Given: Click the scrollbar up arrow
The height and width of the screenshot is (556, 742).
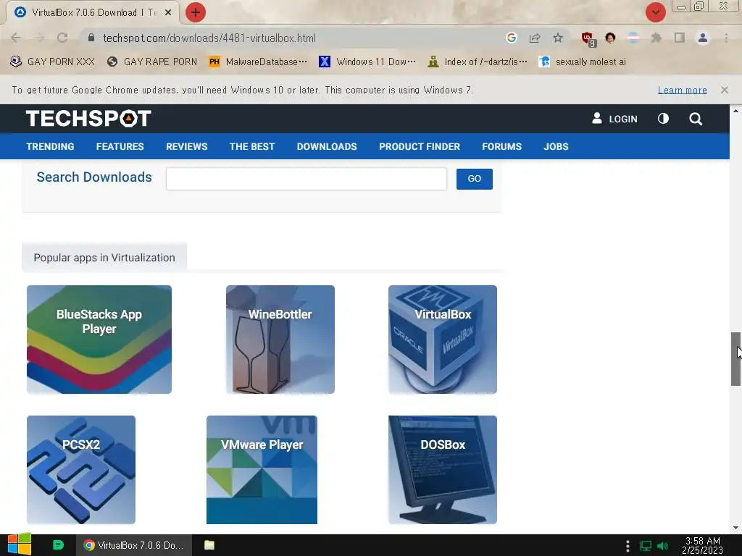Looking at the screenshot, I should click(735, 111).
